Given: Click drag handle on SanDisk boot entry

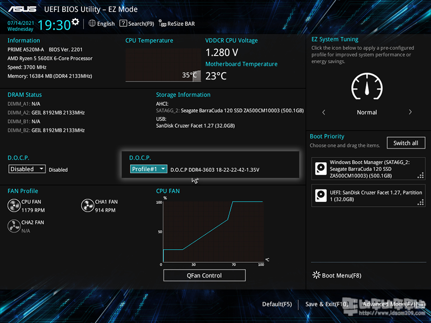Looking at the screenshot, I should point(420,202).
